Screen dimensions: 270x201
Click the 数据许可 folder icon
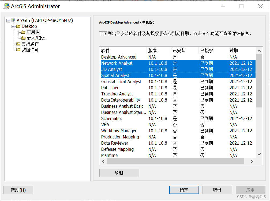point(18,50)
